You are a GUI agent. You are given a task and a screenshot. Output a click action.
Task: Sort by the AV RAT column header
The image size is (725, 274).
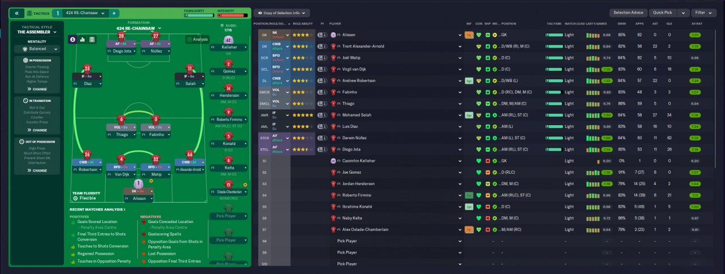(696, 24)
